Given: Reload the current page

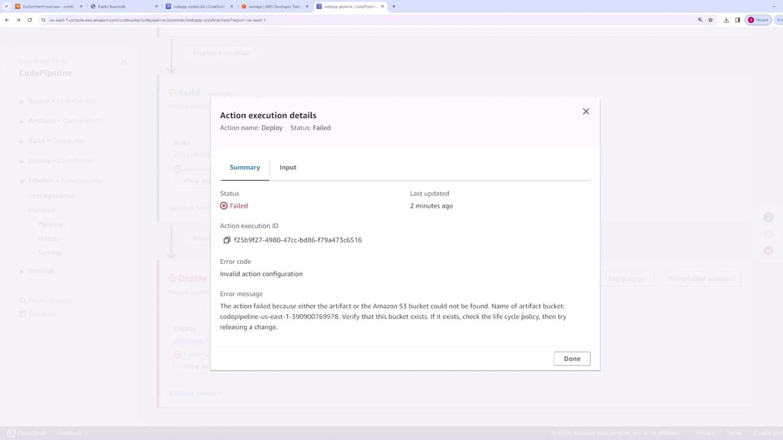Looking at the screenshot, I should [x=29, y=20].
